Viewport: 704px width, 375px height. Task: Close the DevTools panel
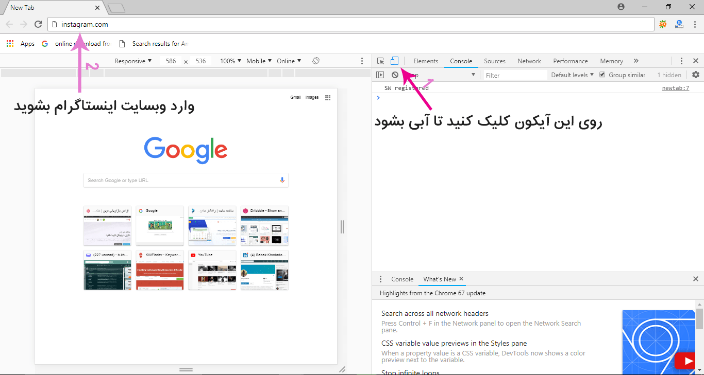(696, 61)
